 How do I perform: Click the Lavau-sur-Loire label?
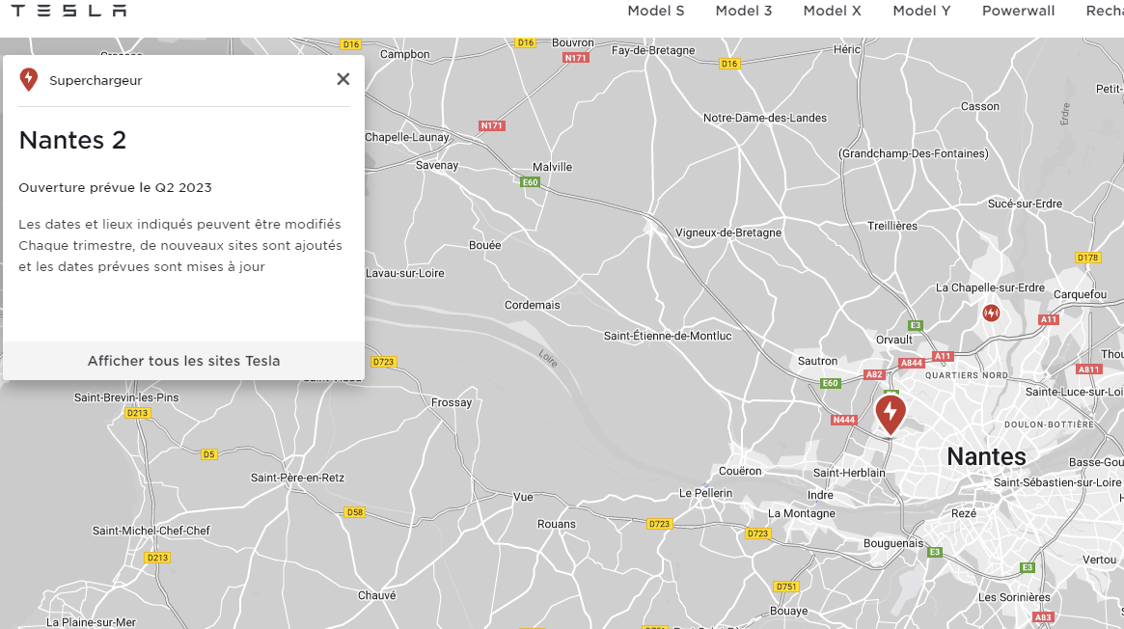coord(405,274)
